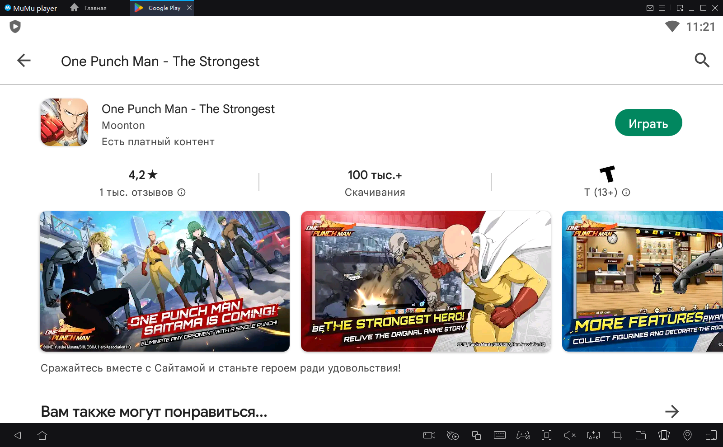
Task: Click the green Играть button
Action: point(648,123)
